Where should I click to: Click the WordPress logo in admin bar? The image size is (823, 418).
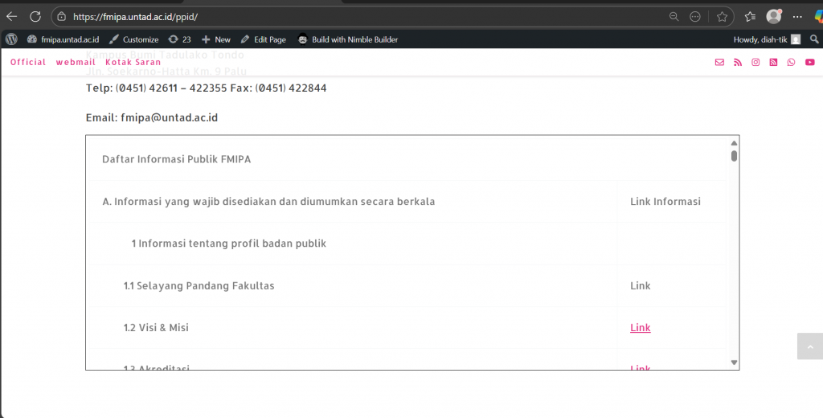pos(11,39)
